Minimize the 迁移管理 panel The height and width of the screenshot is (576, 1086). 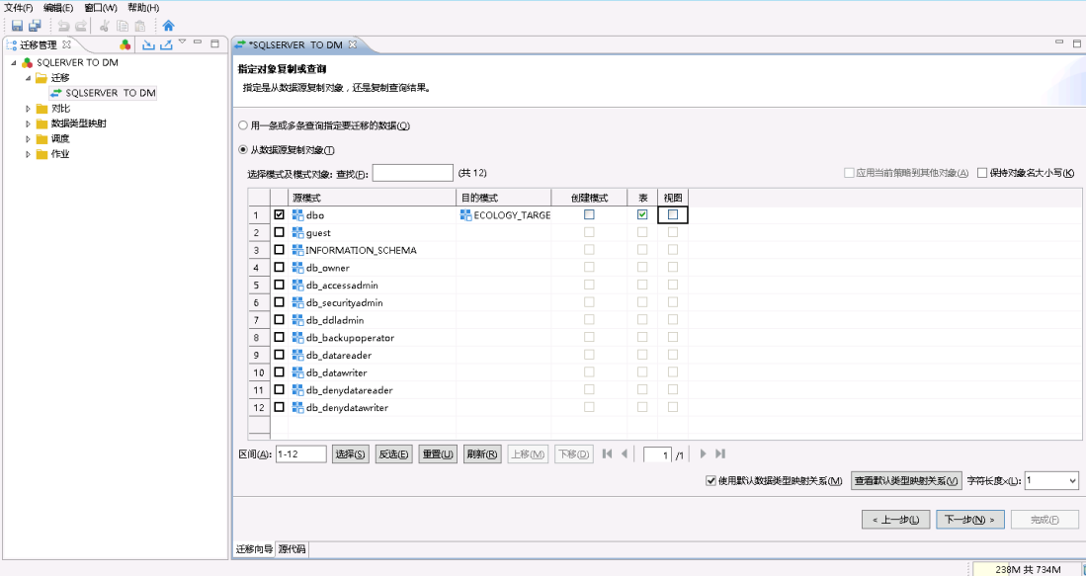(198, 42)
